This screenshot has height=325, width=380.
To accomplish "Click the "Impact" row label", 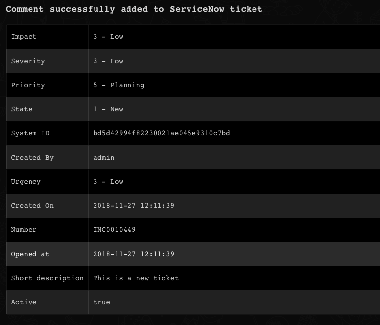I will pos(24,37).
